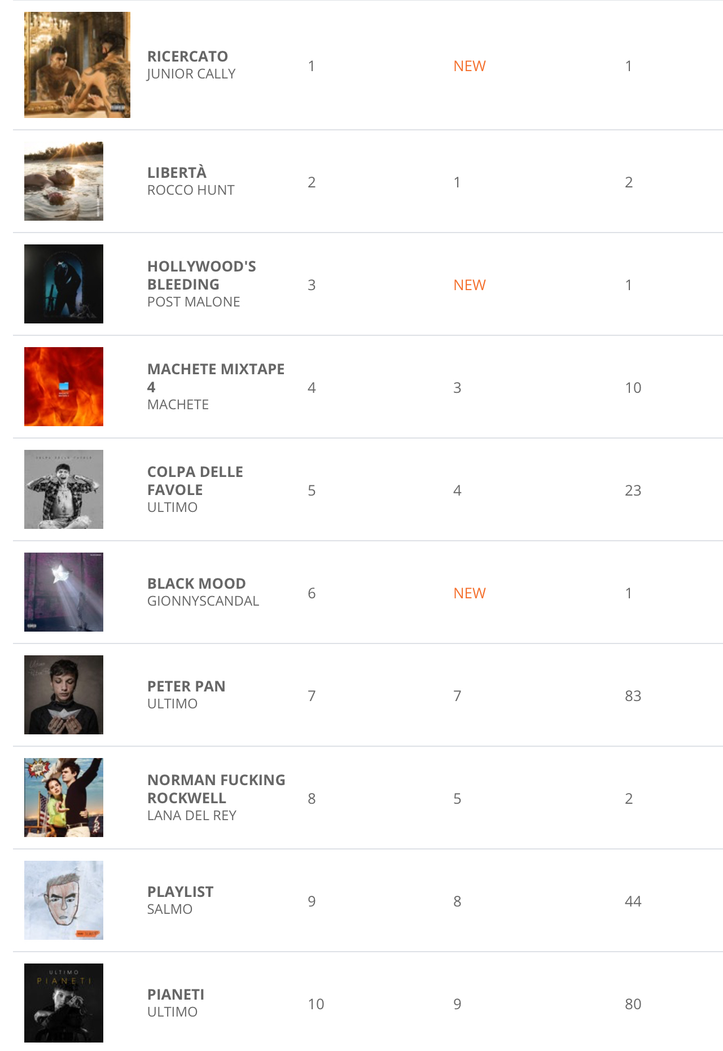The image size is (723, 1051).
Task: Open Norman Fucking Rockwell cover image
Action: pos(64,798)
